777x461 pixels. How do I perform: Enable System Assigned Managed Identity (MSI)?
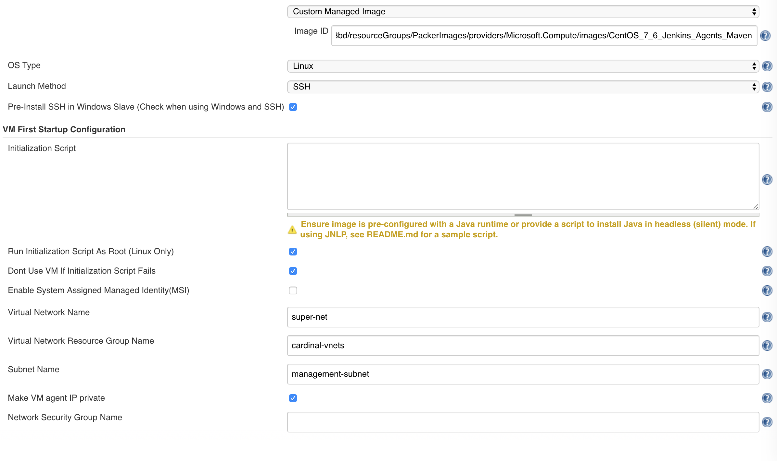pos(293,290)
